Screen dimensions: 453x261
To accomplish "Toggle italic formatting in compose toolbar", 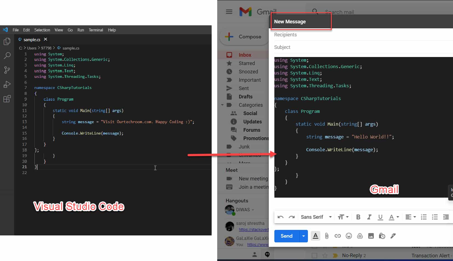I will pyautogui.click(x=369, y=217).
